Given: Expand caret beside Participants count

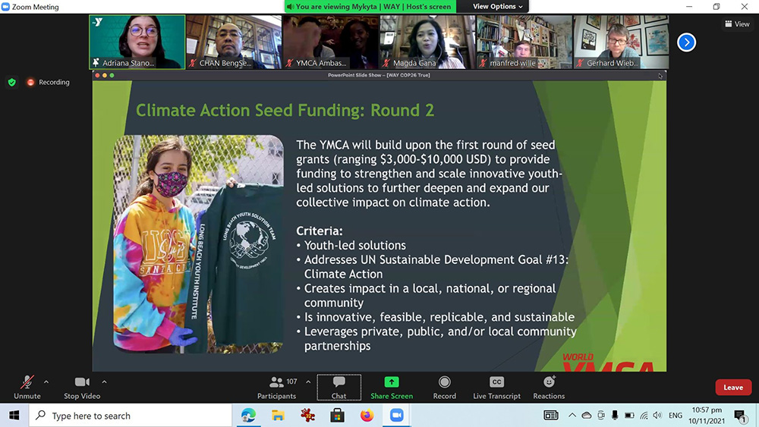Looking at the screenshot, I should 308,382.
